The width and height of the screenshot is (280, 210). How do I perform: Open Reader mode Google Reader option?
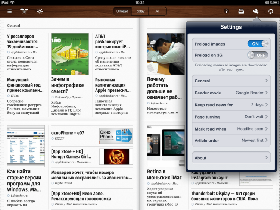point(231,93)
